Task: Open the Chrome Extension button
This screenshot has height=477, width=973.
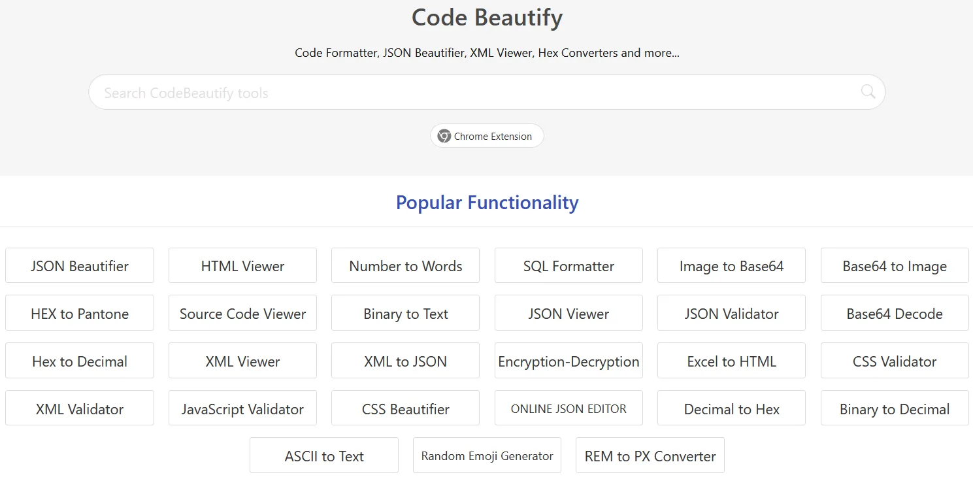Action: click(x=487, y=136)
